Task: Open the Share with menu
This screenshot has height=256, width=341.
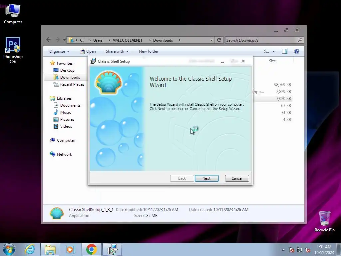Action: (x=117, y=51)
